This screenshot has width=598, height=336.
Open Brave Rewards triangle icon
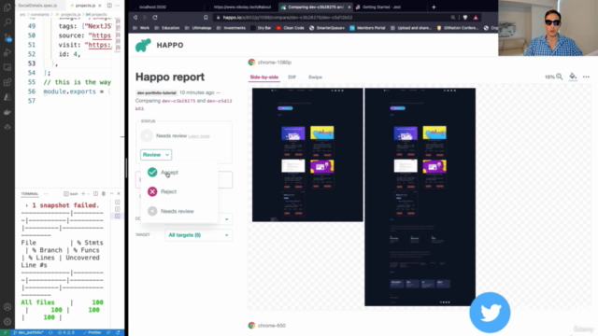point(476,18)
